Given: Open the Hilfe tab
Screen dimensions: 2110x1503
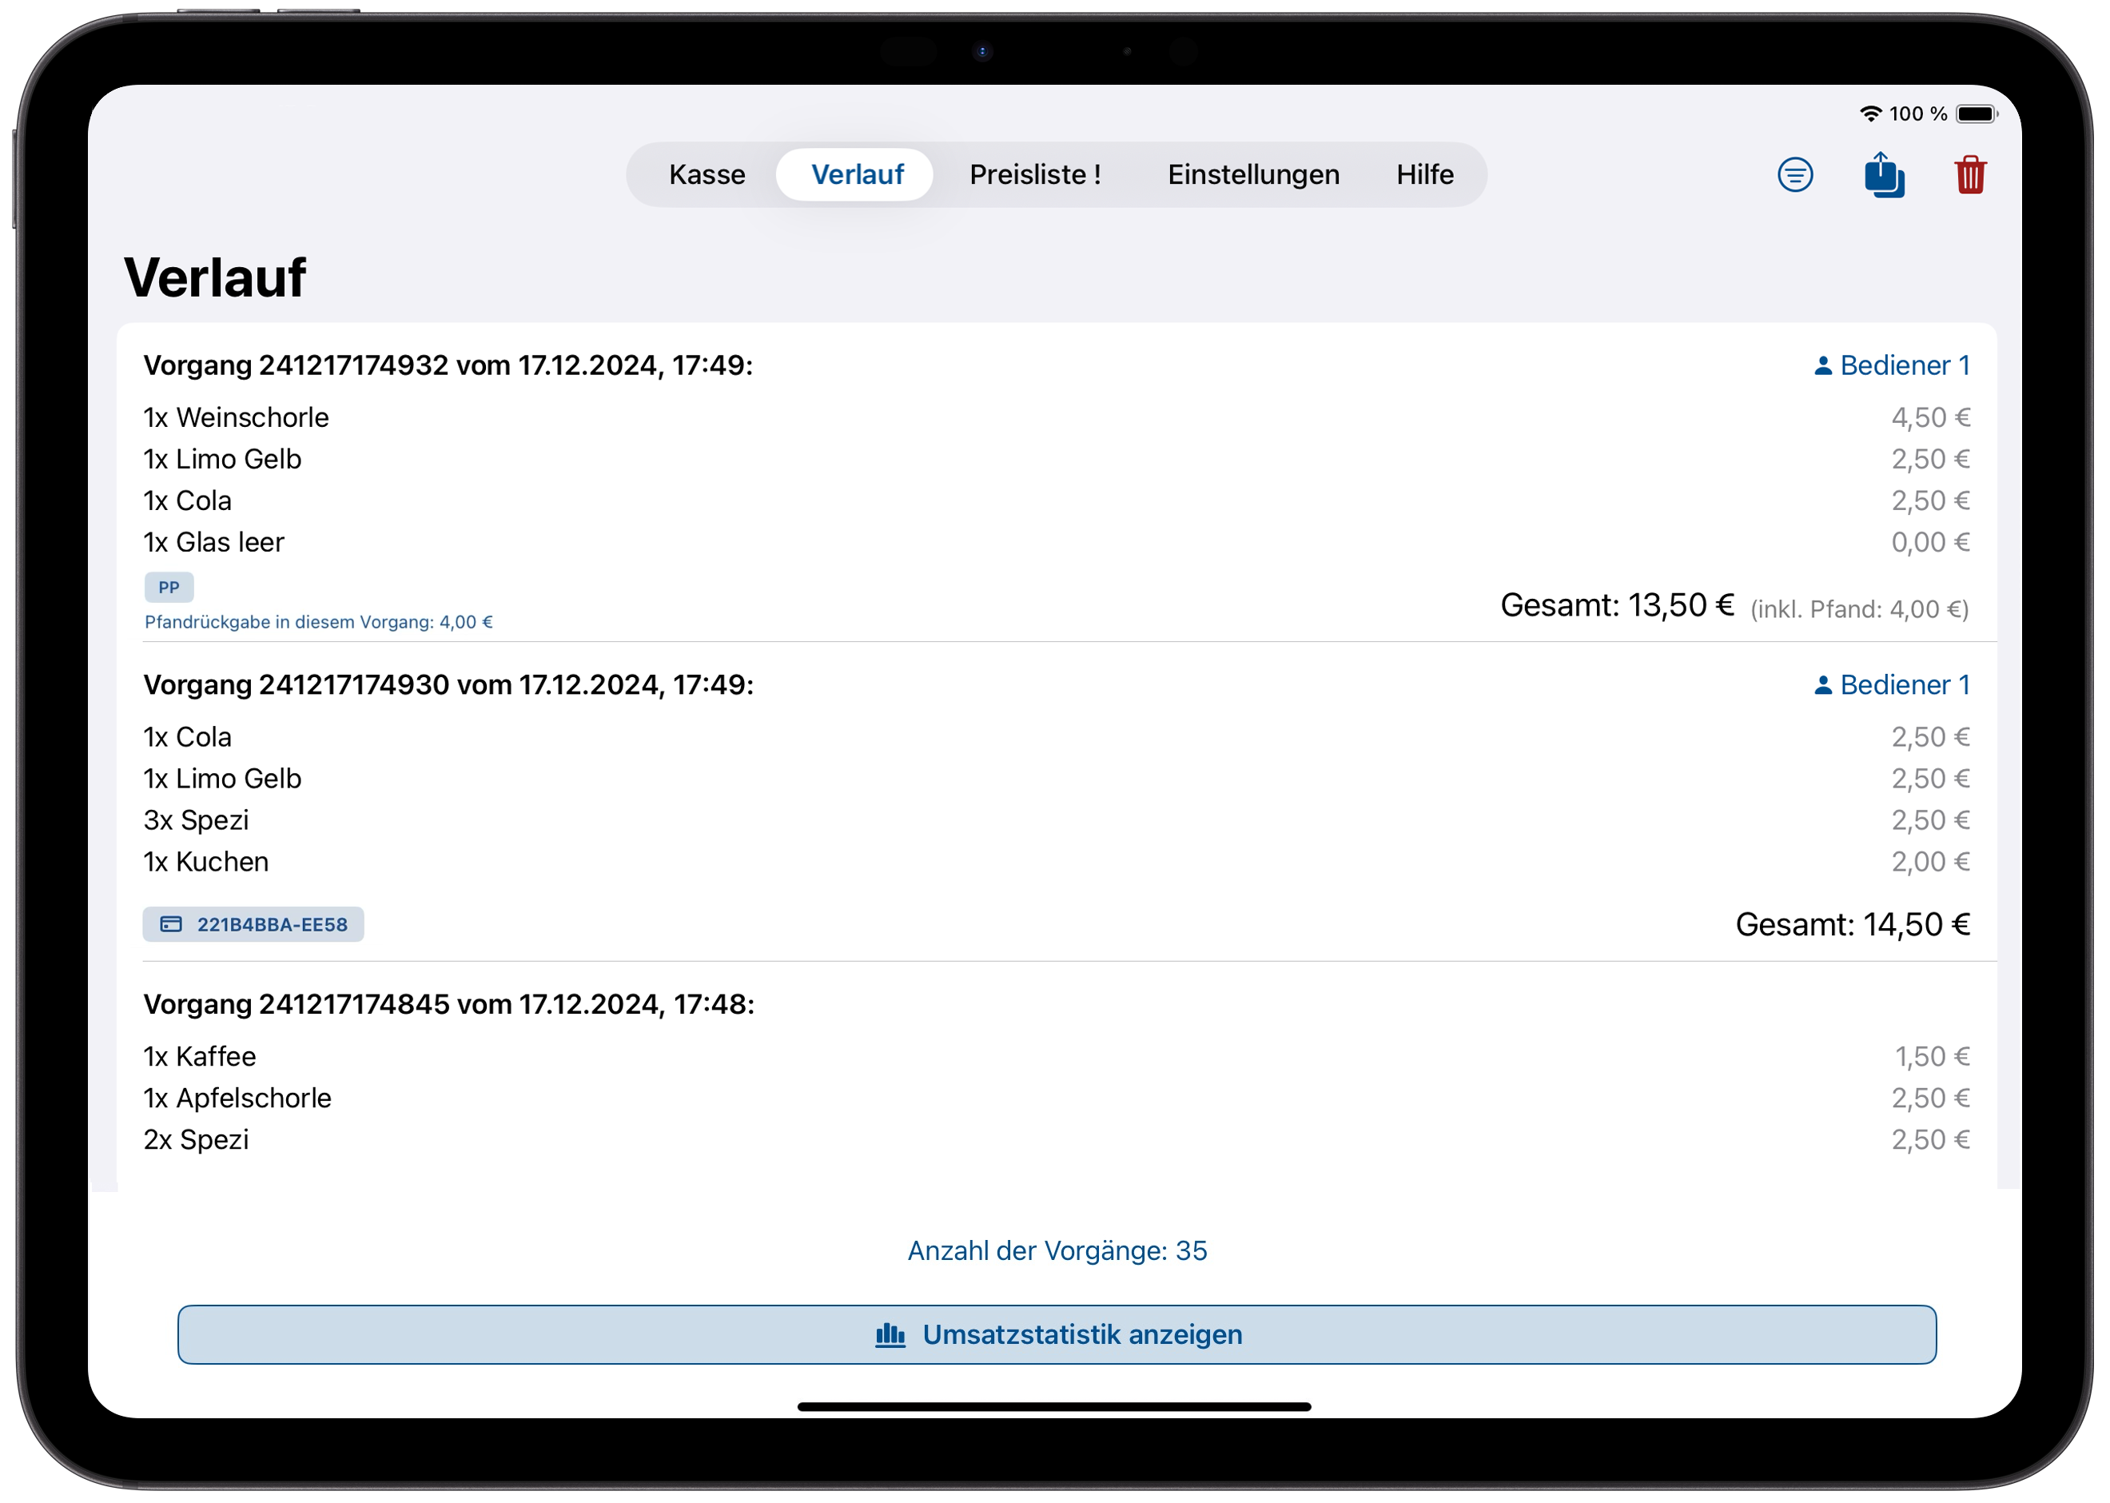Looking at the screenshot, I should (x=1424, y=175).
